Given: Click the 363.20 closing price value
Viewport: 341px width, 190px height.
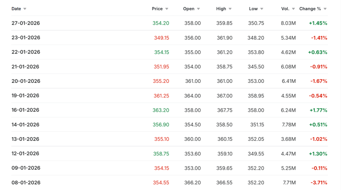Looking at the screenshot, I should [x=161, y=110].
